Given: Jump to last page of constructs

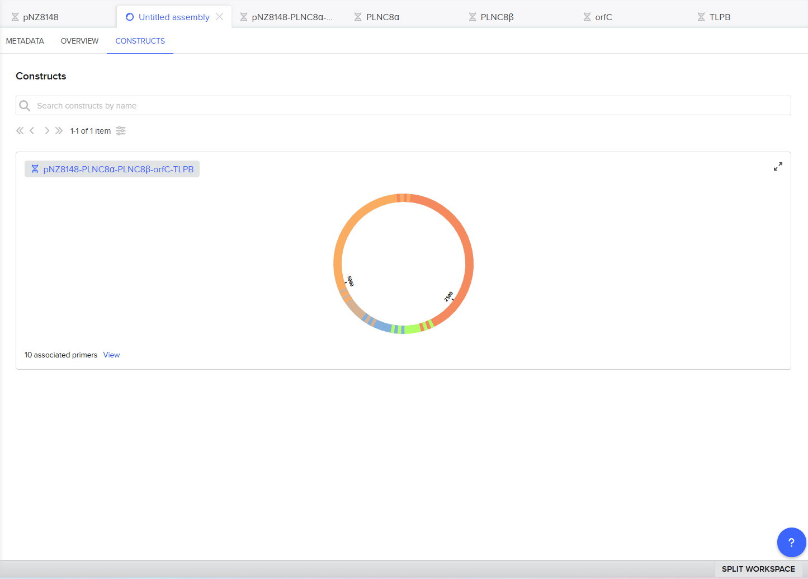Looking at the screenshot, I should [x=59, y=131].
